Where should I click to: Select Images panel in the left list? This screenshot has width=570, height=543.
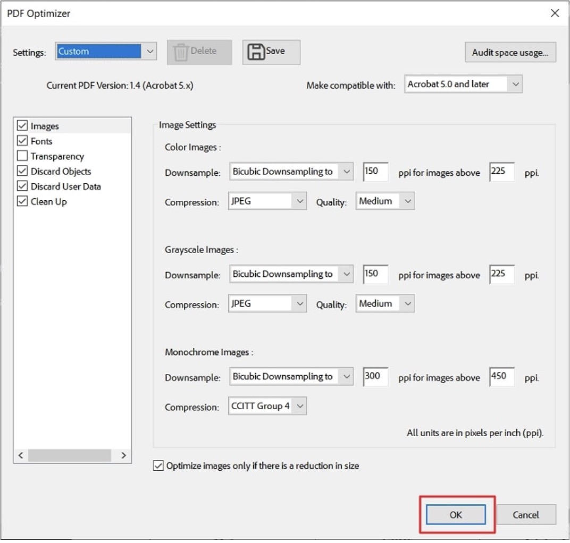click(45, 126)
